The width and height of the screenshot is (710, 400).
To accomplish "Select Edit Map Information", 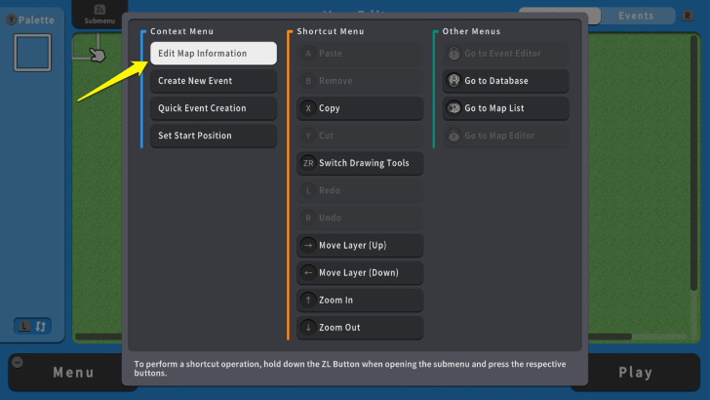I will click(214, 54).
